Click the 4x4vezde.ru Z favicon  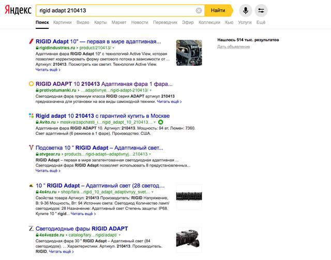[x=31, y=228]
